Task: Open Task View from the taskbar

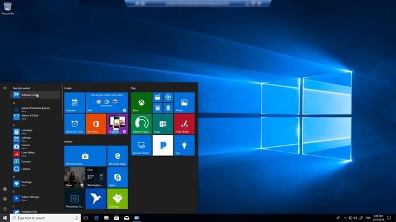Action: [x=86, y=218]
